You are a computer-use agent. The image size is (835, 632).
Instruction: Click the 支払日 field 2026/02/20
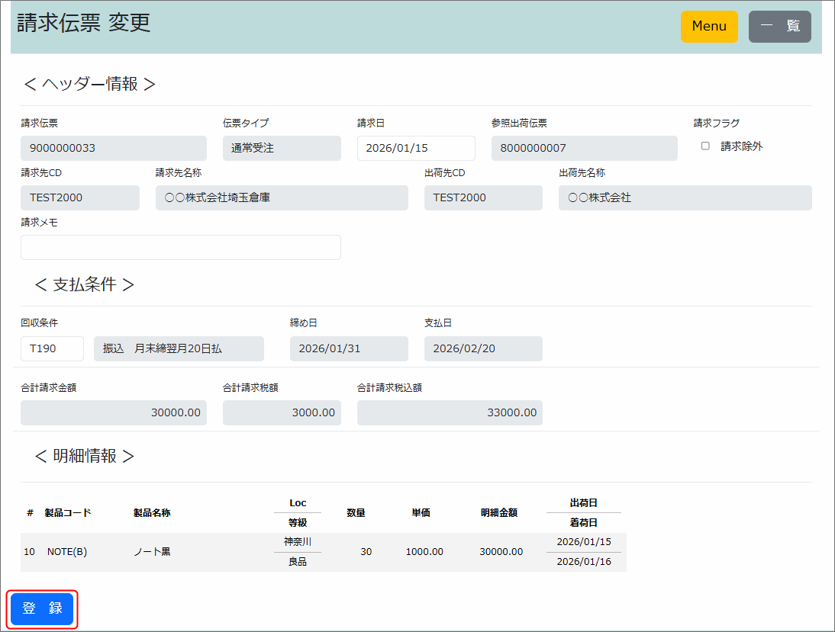[x=483, y=348]
